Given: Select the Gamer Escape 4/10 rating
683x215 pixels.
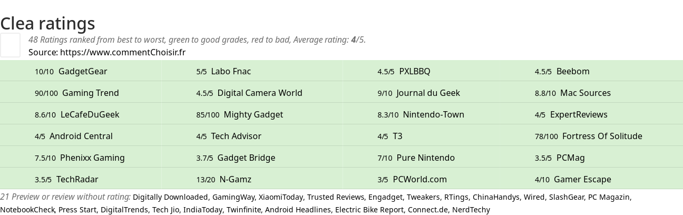Looking at the screenshot, I should (573, 179).
